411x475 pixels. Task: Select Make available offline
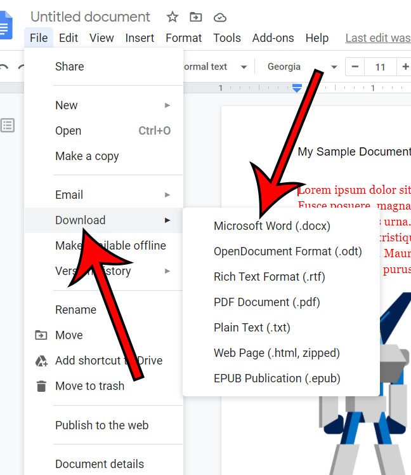[x=104, y=246]
